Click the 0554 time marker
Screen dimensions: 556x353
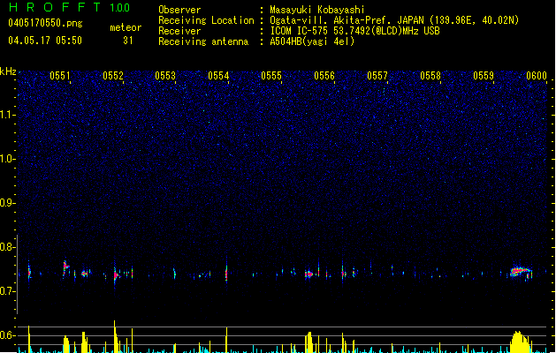219,76
